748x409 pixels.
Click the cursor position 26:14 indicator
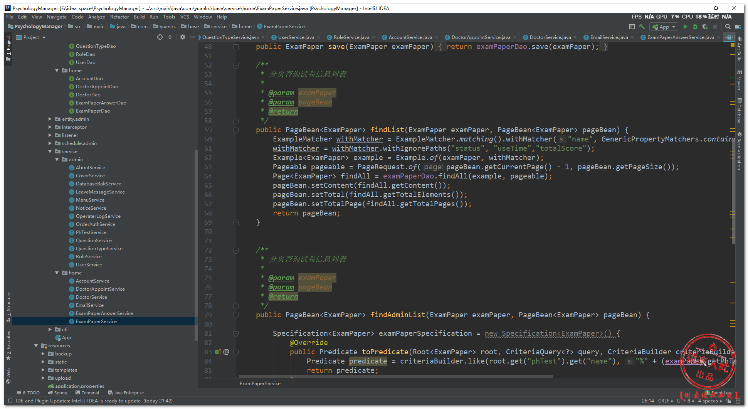coord(648,401)
